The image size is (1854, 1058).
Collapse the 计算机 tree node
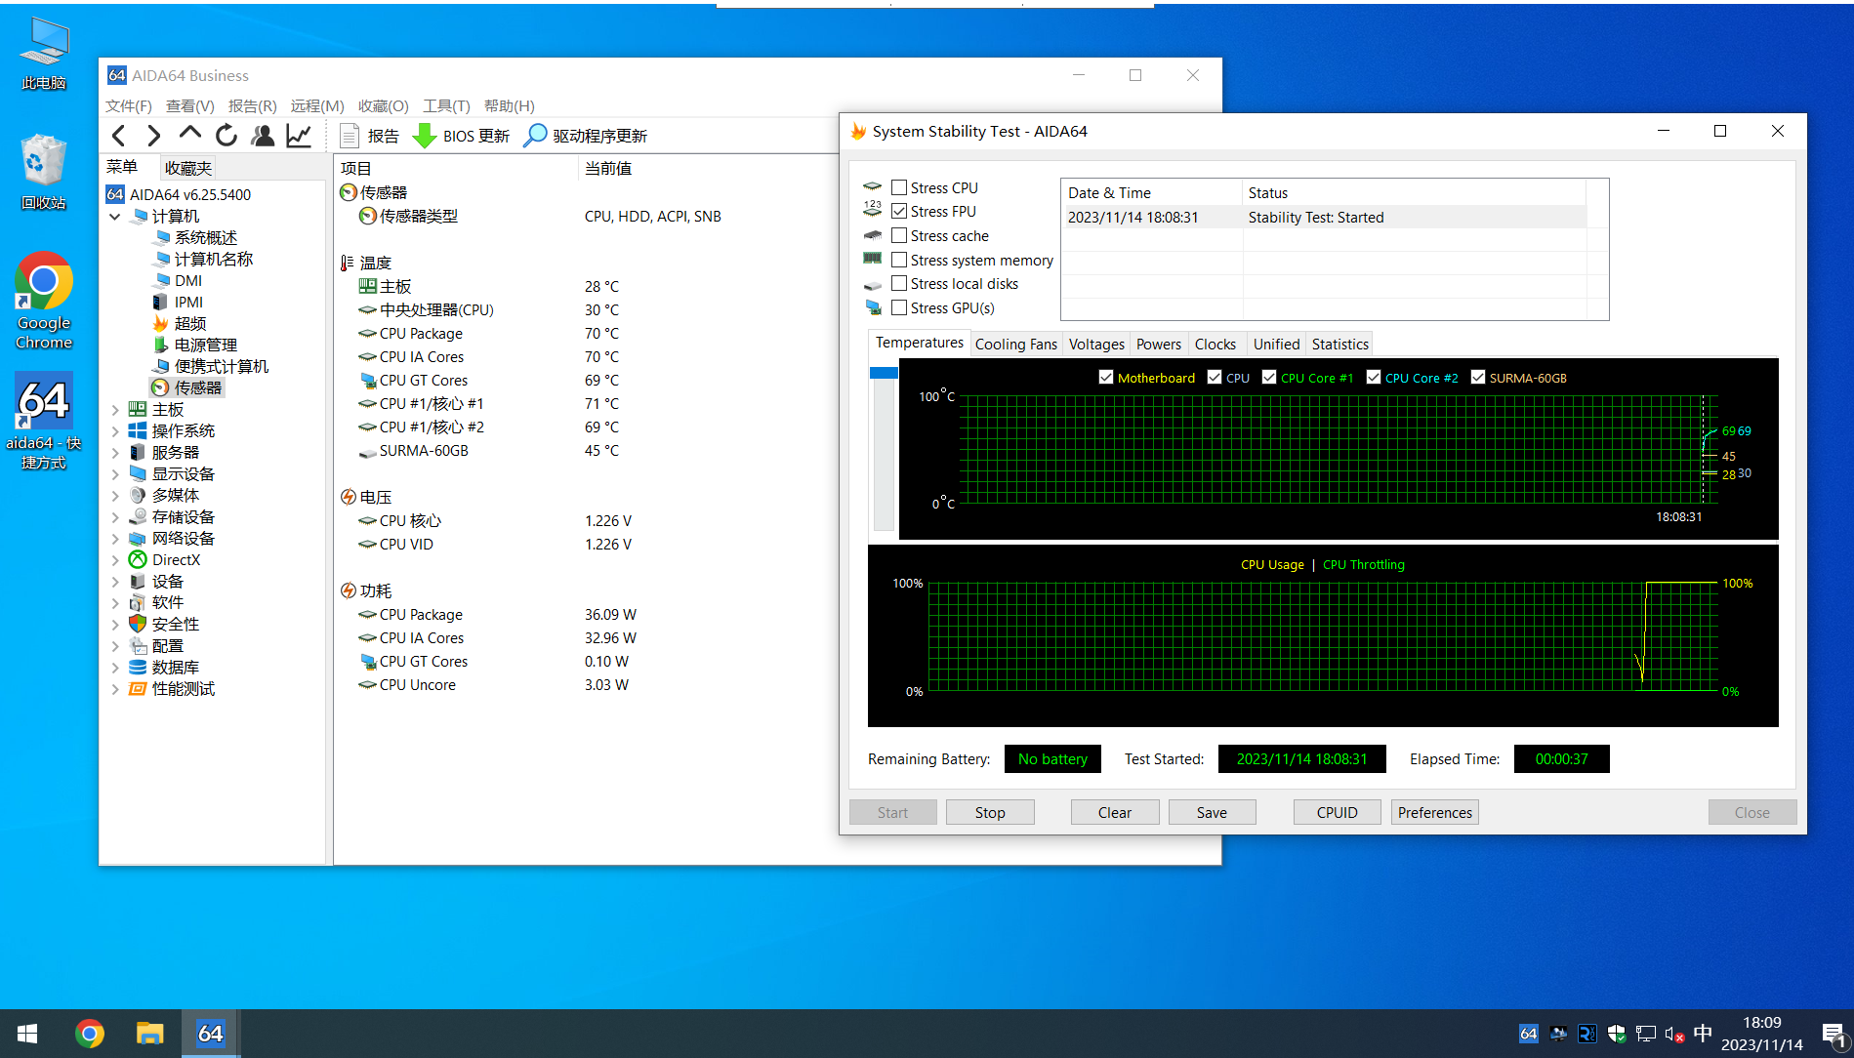(x=115, y=216)
